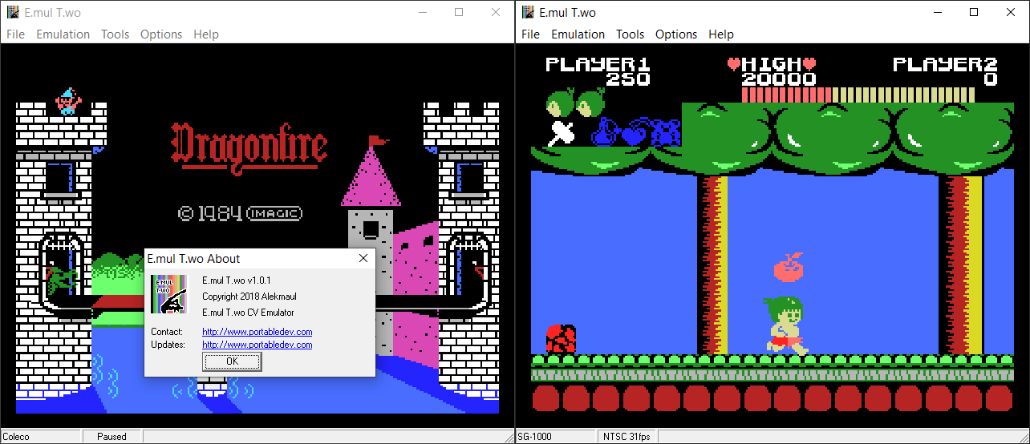Image resolution: width=1030 pixels, height=444 pixels.
Task: Open Tools menu in right SG-1000 window
Action: pos(630,34)
